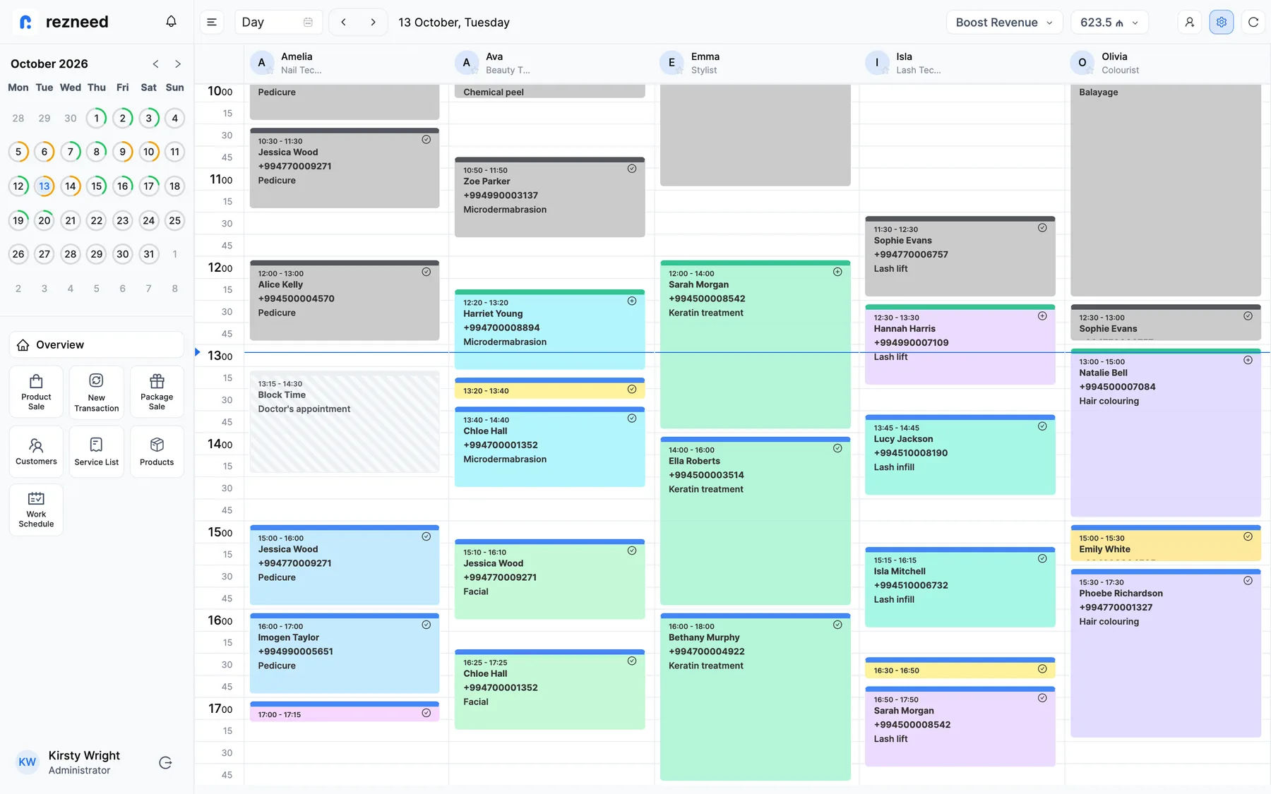Open Overview menu item

(97, 344)
